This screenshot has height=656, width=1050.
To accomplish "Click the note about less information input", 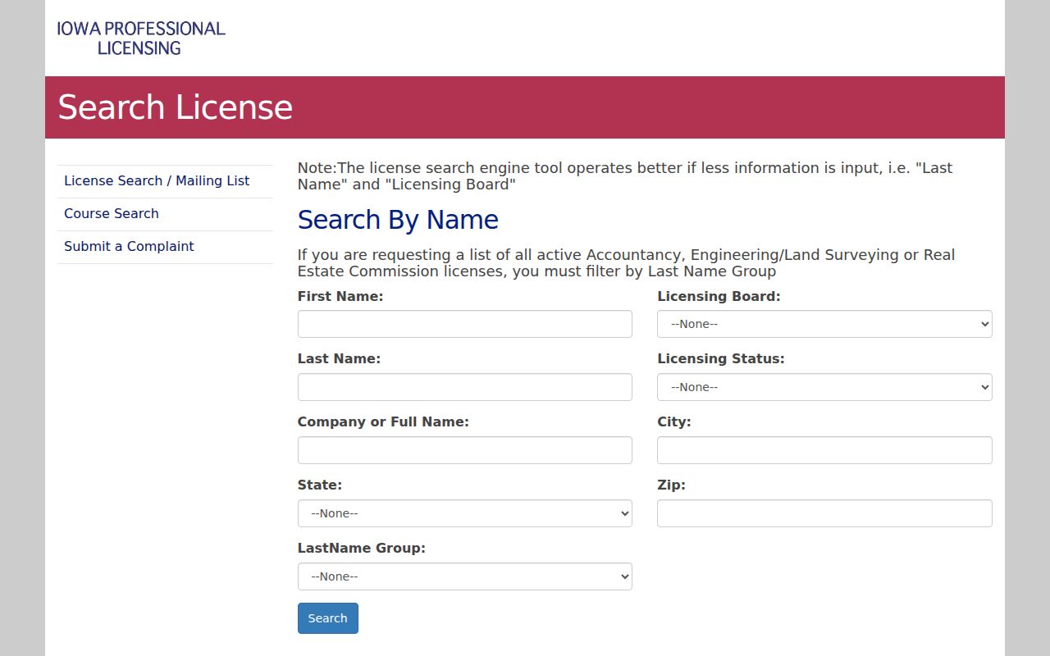I will [625, 176].
